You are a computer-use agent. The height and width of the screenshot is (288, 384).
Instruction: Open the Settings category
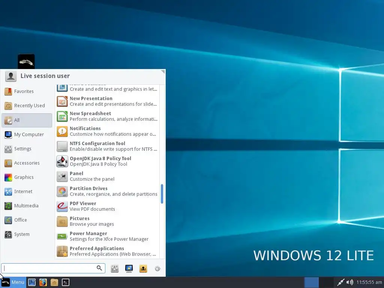(x=27, y=148)
